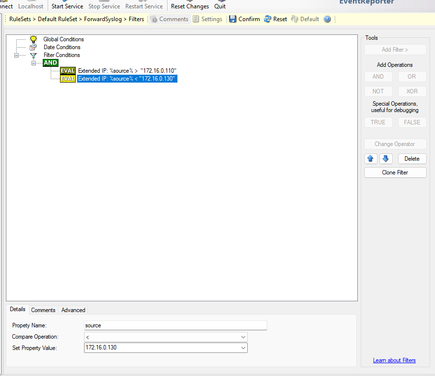Add a NOT operation
This screenshot has width=435, height=376.
click(x=378, y=91)
